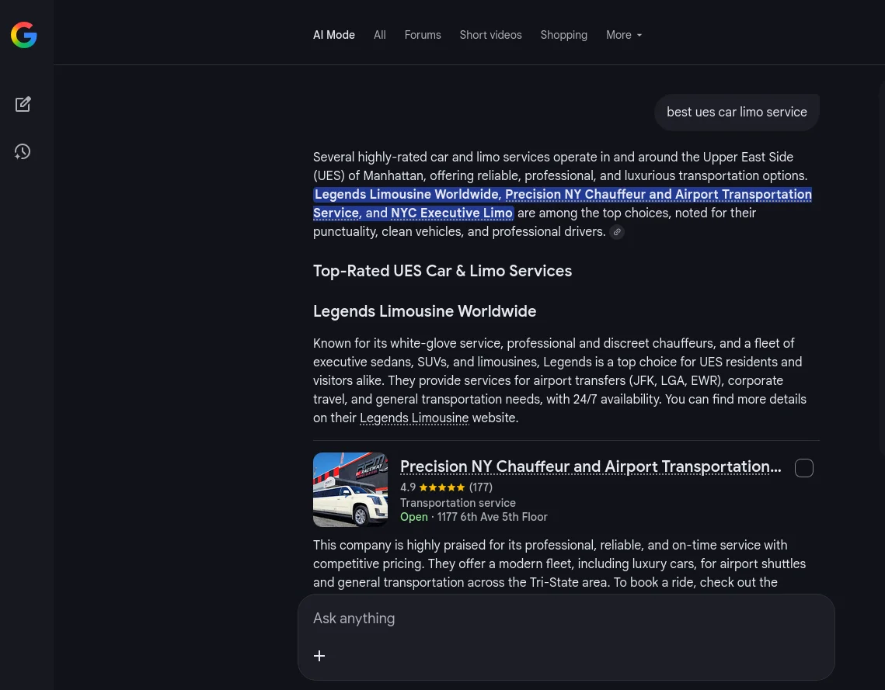This screenshot has width=885, height=690.
Task: Click the star rating icons for Precision NY
Action: tap(442, 487)
